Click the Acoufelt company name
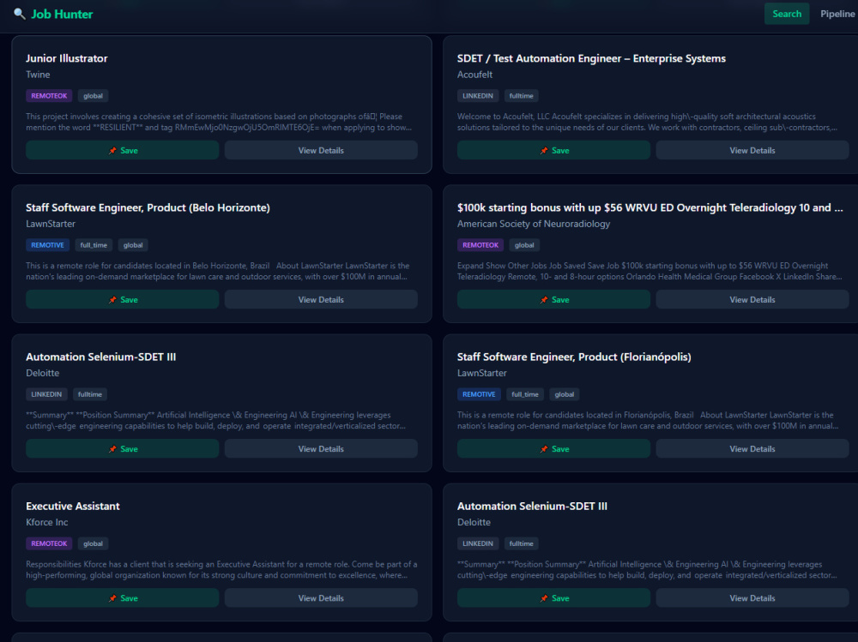 pos(475,75)
